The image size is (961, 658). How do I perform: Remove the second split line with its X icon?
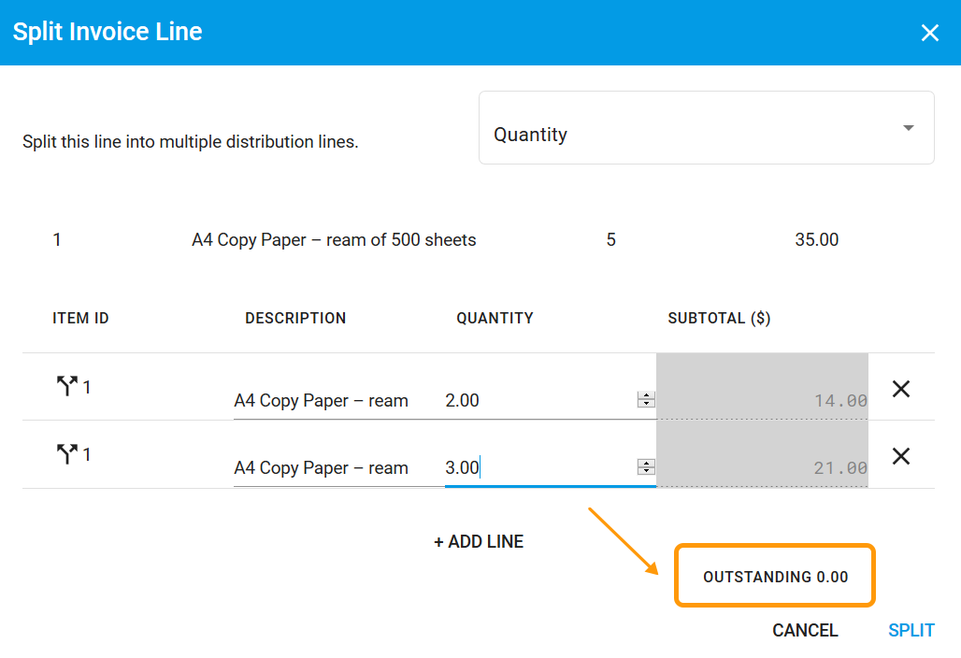coord(900,456)
